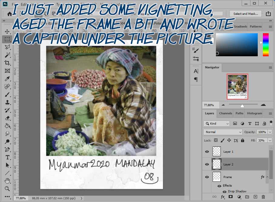Open the Fill slider dropdown arrow
The image size is (275, 202).
270,140
